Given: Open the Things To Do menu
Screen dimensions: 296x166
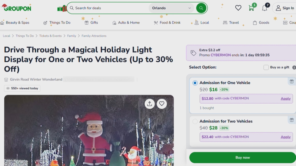Looking at the screenshot, I should point(60,23).
